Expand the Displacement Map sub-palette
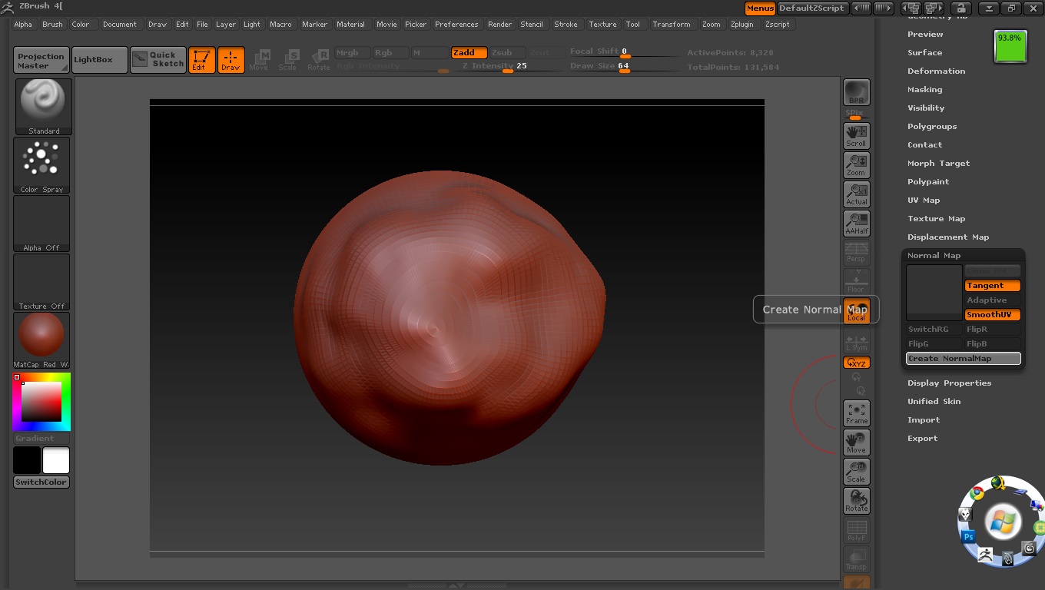 pyautogui.click(x=948, y=237)
